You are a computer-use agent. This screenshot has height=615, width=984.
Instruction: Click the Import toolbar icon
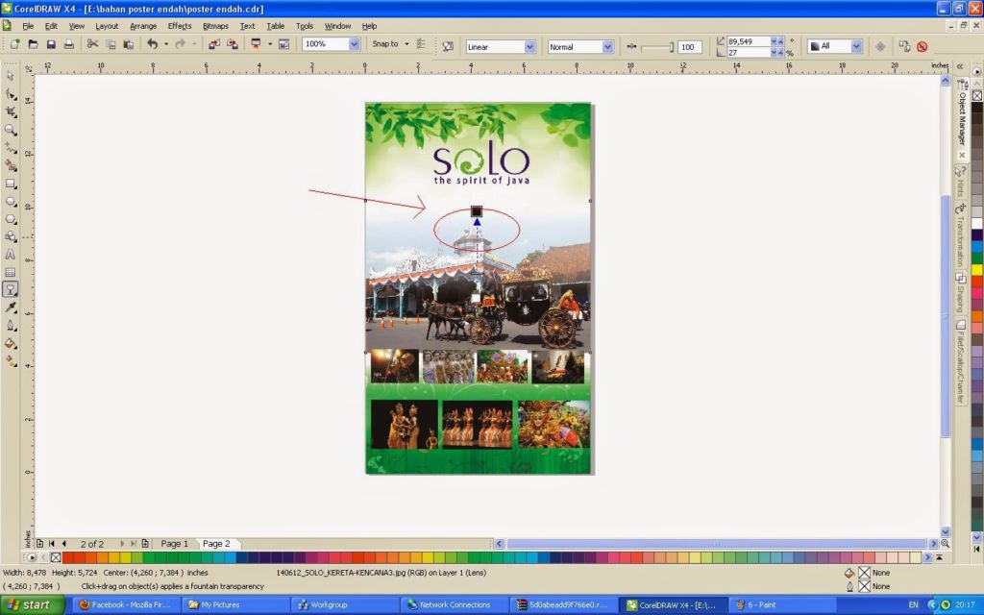(214, 44)
